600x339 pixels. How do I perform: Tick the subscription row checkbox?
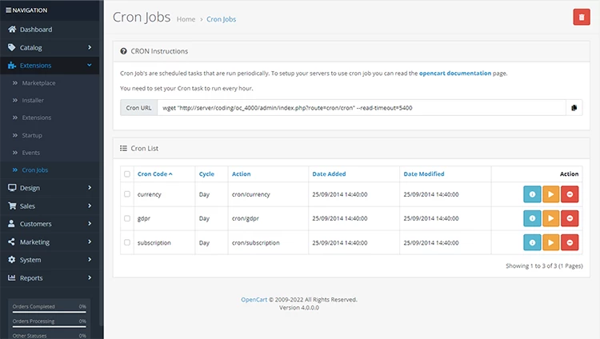tap(127, 242)
